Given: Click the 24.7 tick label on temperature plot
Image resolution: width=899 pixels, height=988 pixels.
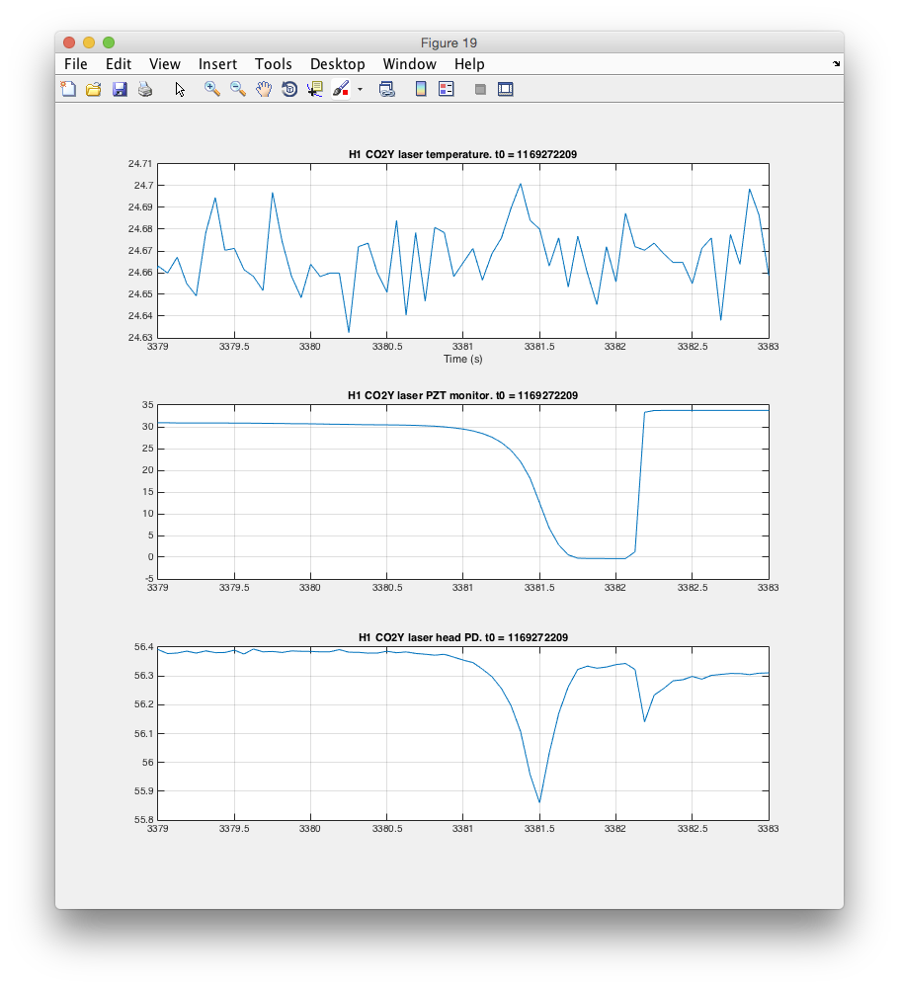Looking at the screenshot, I should (143, 186).
